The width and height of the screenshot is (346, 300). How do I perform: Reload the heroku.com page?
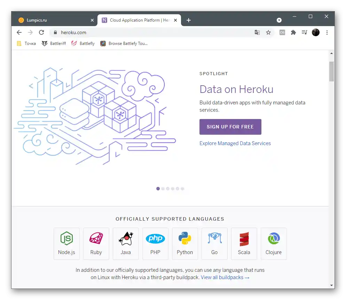click(41, 32)
